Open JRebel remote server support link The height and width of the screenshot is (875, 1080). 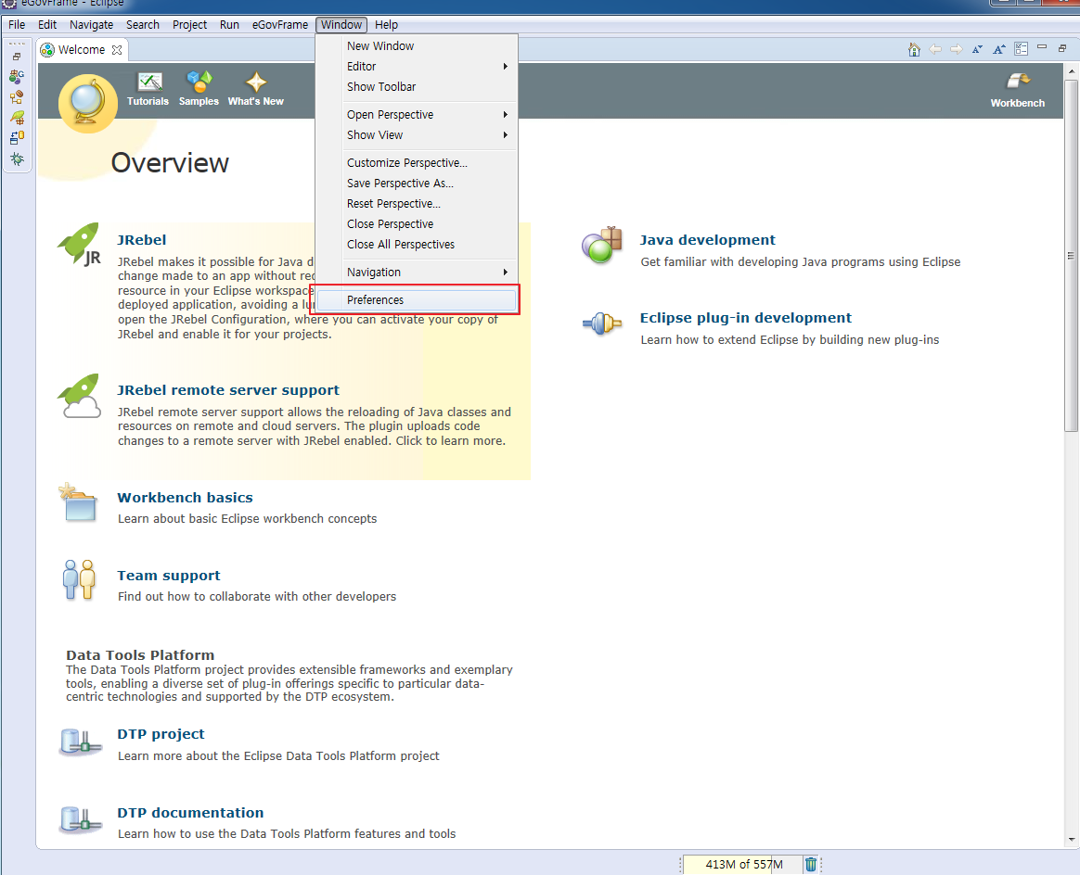click(228, 390)
